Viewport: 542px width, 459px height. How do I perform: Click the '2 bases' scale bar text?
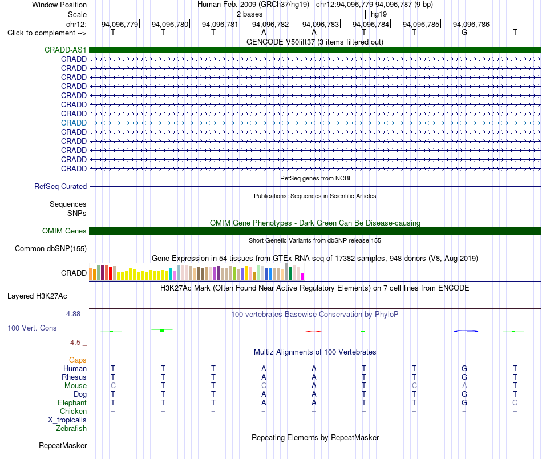point(249,14)
